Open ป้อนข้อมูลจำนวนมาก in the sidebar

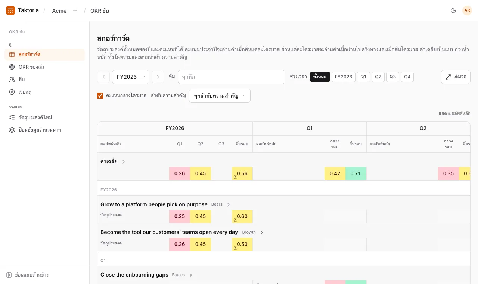(45, 130)
